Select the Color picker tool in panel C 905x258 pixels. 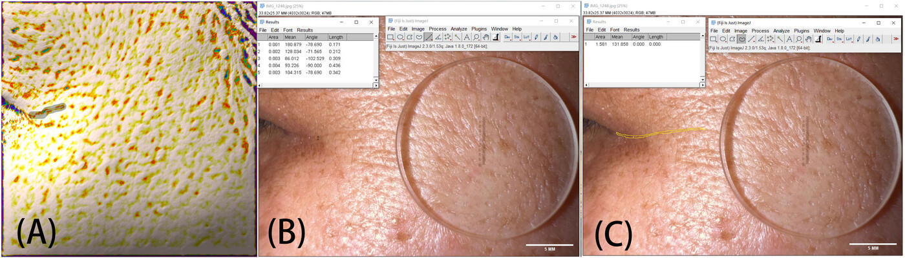tap(818, 39)
